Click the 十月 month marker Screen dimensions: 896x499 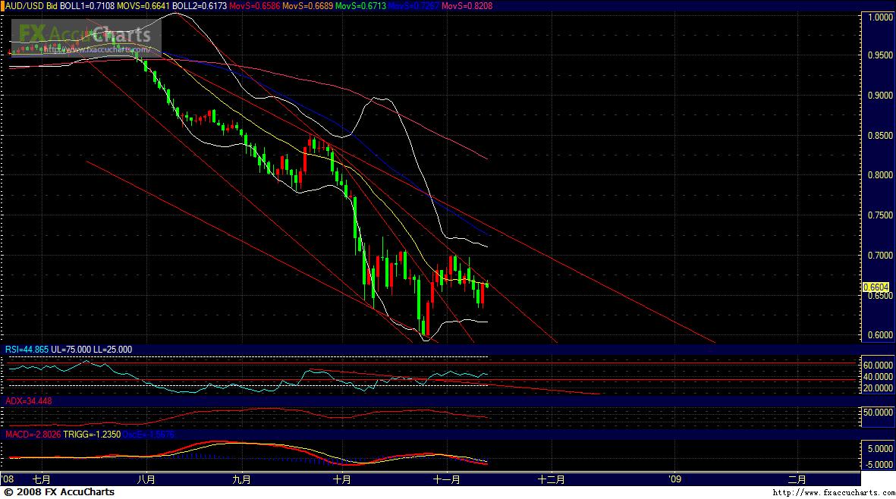(x=341, y=479)
